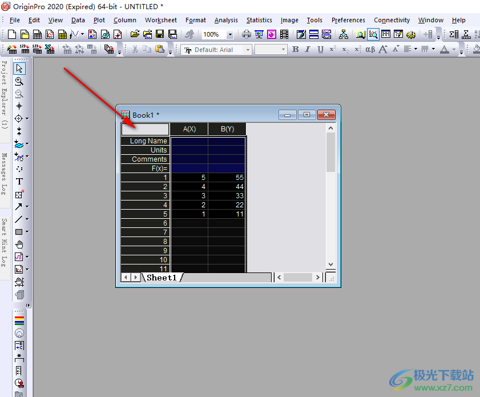Open the Default: Arial font dropdown

(x=248, y=50)
